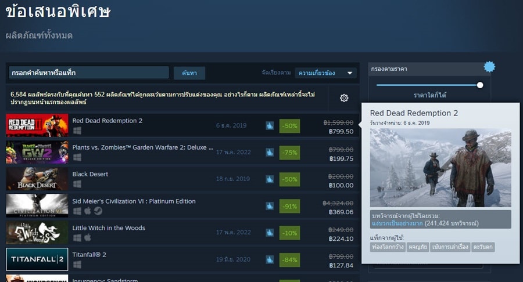This screenshot has width=523, height=282.
Task: Click Windows icon under Plants vs. Zombies title
Action: 77,157
